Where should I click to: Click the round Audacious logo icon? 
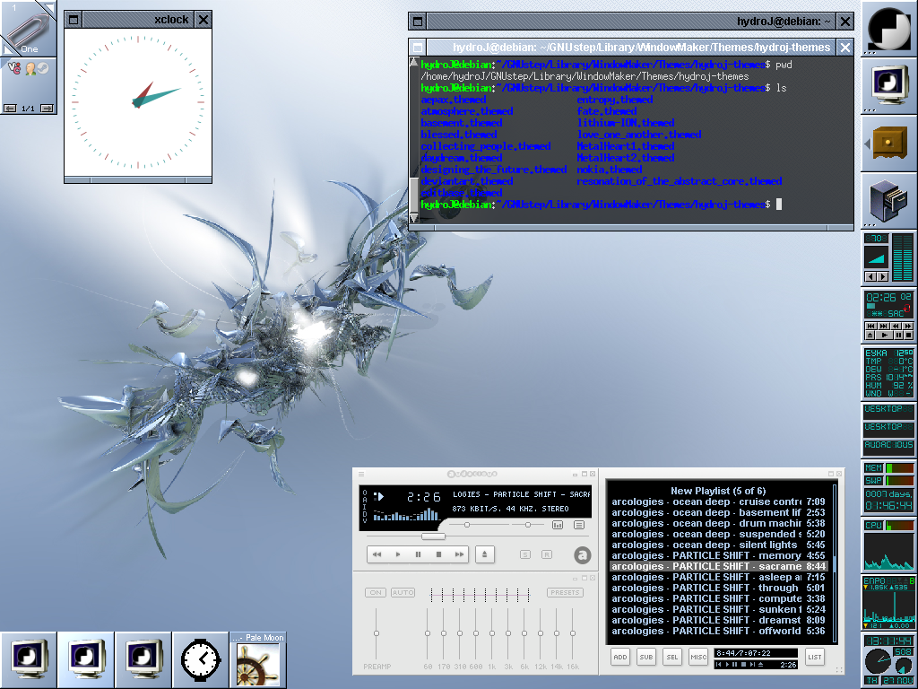pyautogui.click(x=582, y=555)
